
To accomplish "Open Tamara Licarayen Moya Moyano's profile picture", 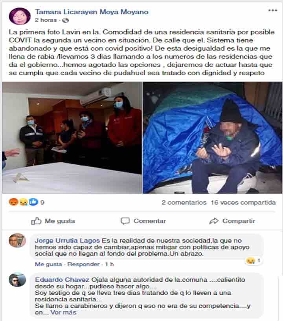I will click(x=20, y=16).
